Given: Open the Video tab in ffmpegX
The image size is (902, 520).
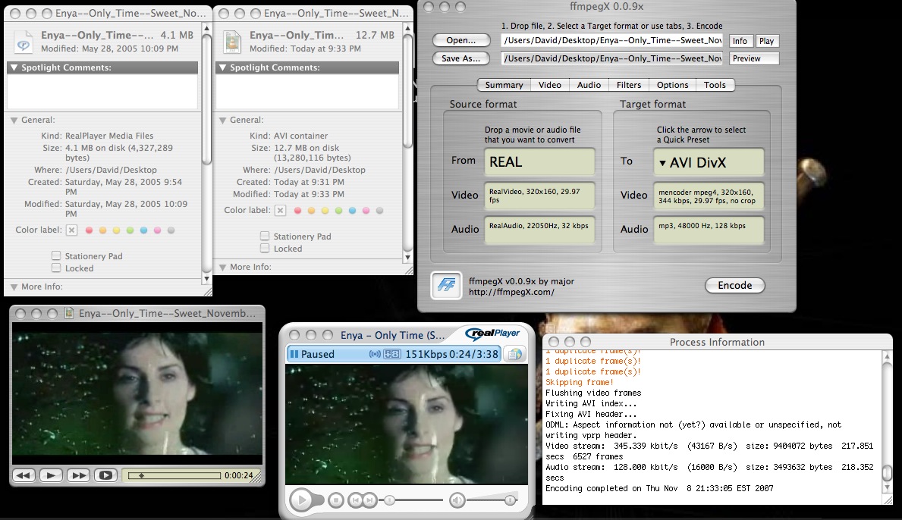Looking at the screenshot, I should (550, 85).
